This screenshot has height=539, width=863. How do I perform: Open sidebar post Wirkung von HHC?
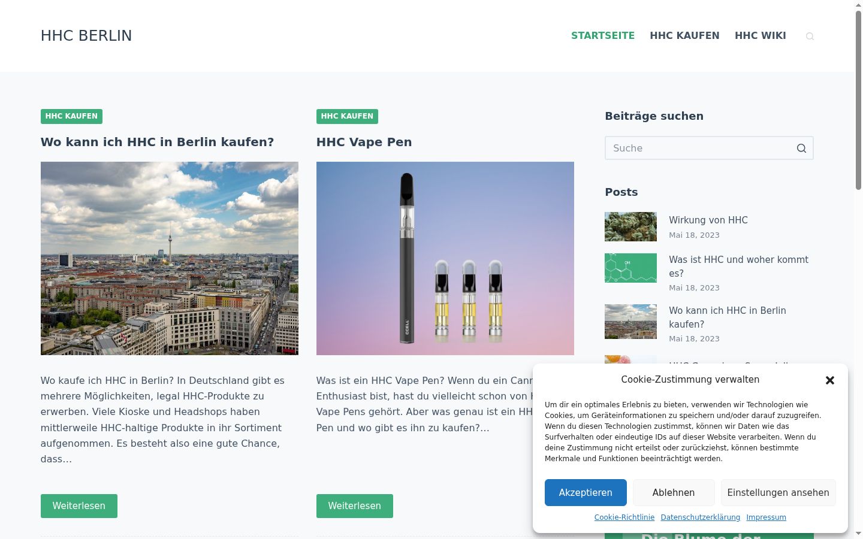(x=708, y=220)
